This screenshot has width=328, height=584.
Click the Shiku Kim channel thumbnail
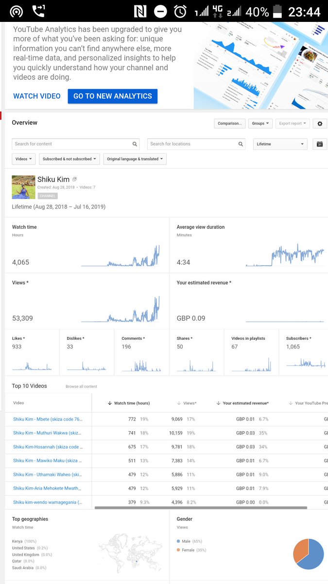[x=23, y=187]
